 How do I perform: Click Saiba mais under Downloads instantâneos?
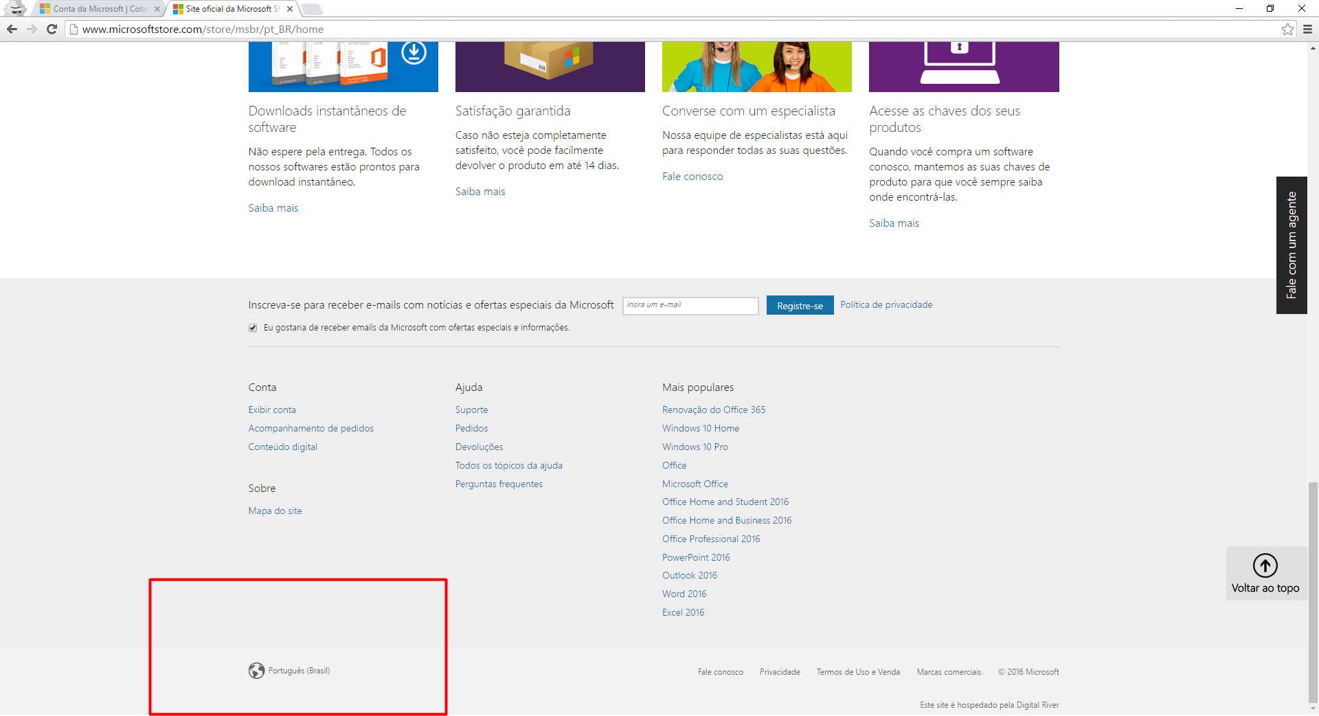(273, 208)
